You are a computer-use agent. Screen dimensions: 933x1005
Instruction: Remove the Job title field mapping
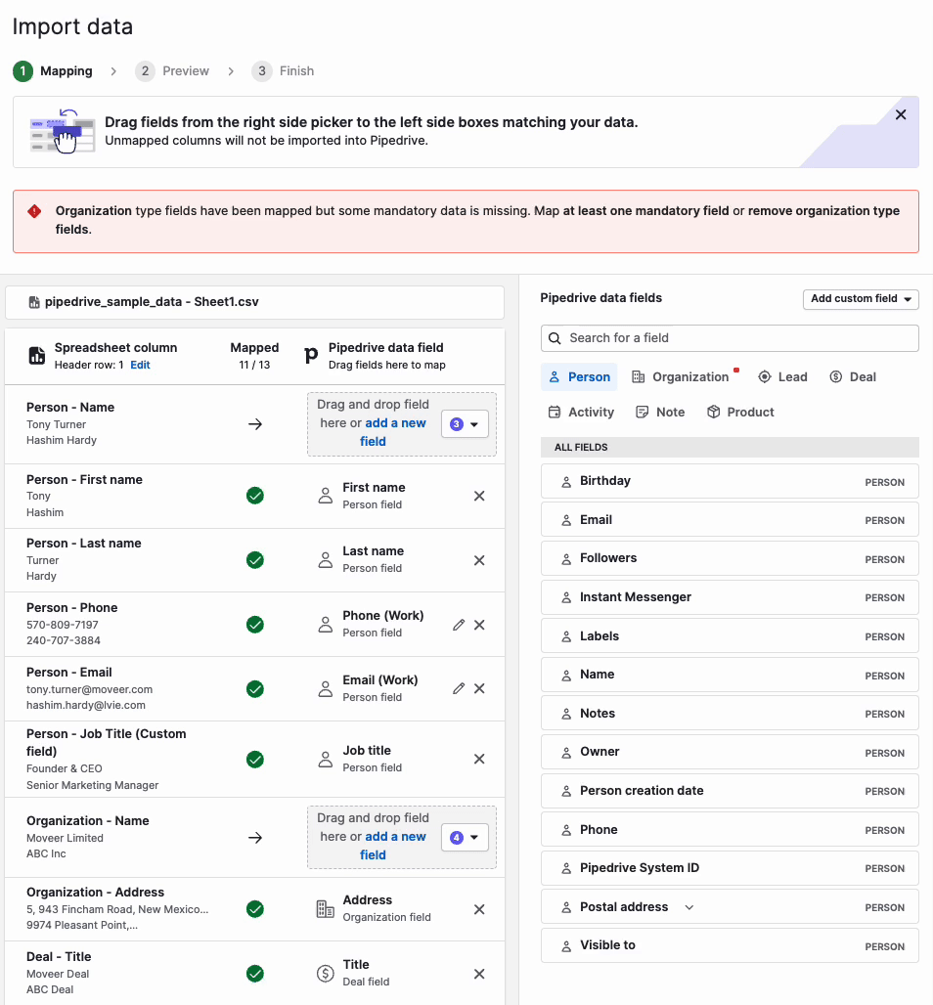479,759
